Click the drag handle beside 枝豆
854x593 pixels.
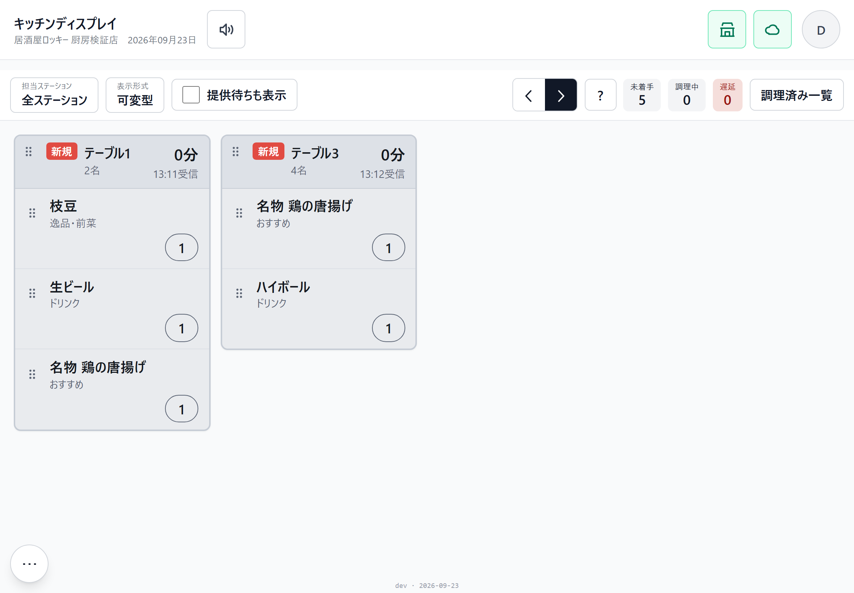tap(32, 213)
